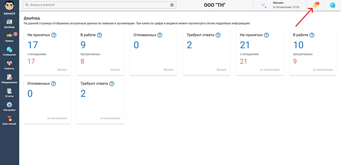The height and width of the screenshot is (165, 341).
Task: Show help for Михаил's Требуют ответа widget
Action: point(218,35)
